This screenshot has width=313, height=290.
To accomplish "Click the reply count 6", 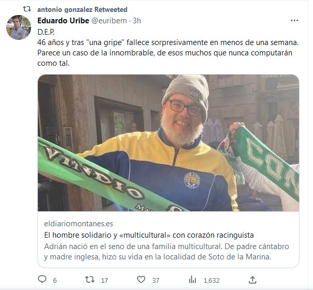I will tap(55, 281).
